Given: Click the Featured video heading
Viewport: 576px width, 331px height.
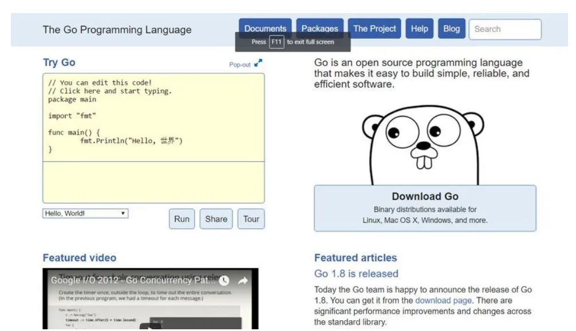Looking at the screenshot, I should click(x=80, y=258).
